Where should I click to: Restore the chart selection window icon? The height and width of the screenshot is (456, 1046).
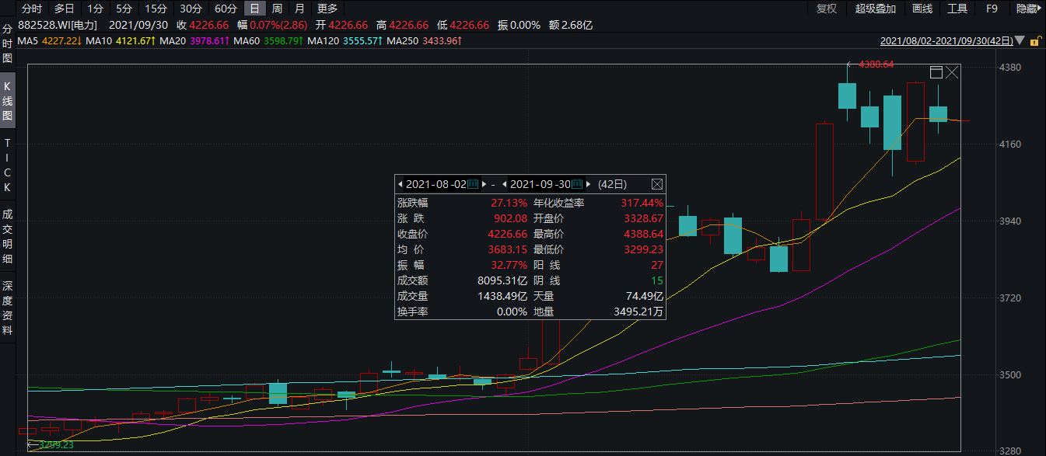tap(936, 72)
